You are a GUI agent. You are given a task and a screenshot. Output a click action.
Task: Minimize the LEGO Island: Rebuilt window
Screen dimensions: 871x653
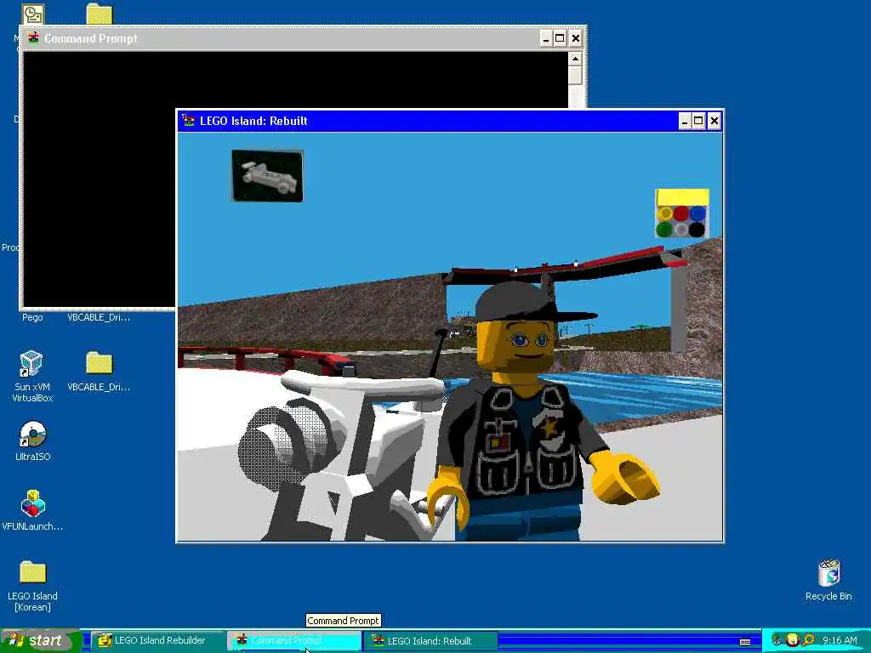pyautogui.click(x=685, y=121)
